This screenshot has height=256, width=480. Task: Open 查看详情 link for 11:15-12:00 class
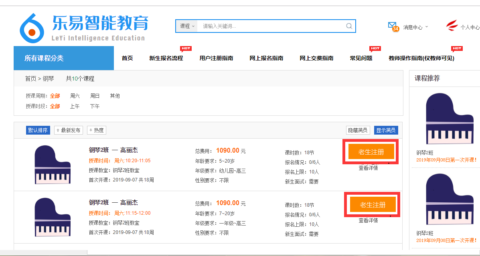point(368,220)
